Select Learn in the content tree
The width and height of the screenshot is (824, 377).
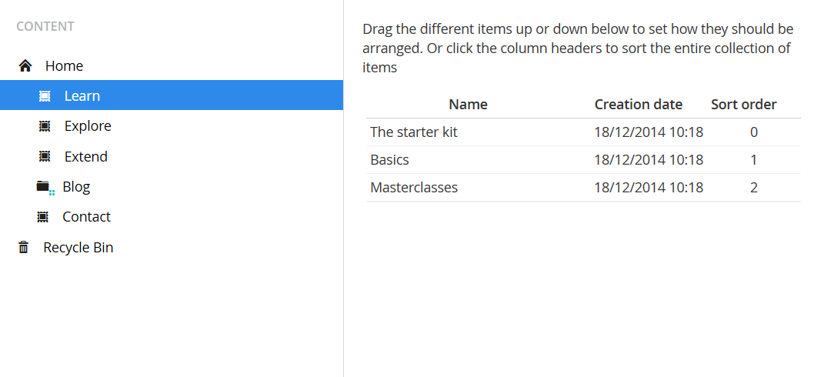pos(82,96)
